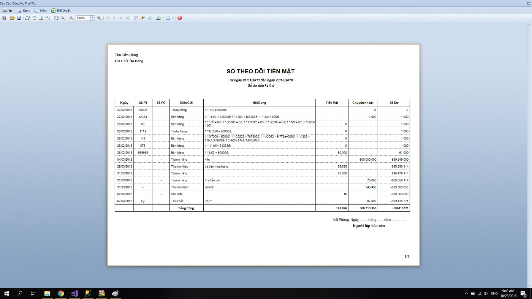Expand the export document dropdown arrow
Viewport: 532px width, 299px height.
(x=163, y=18)
